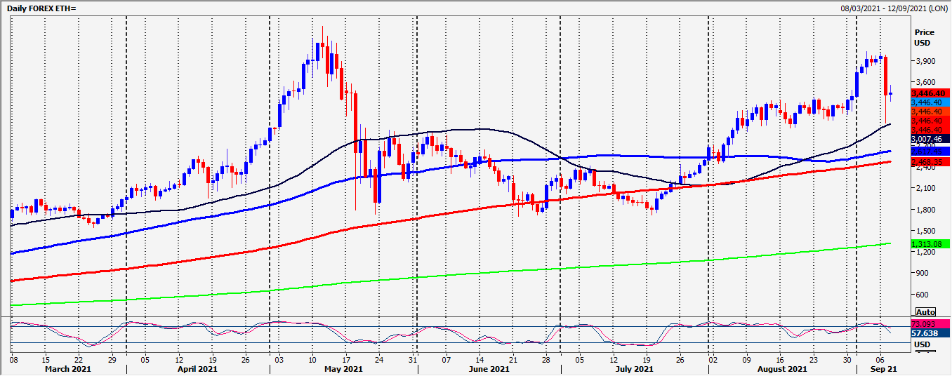952x376 pixels.
Task: Click the 'June 2021' month label
Action: tap(489, 369)
